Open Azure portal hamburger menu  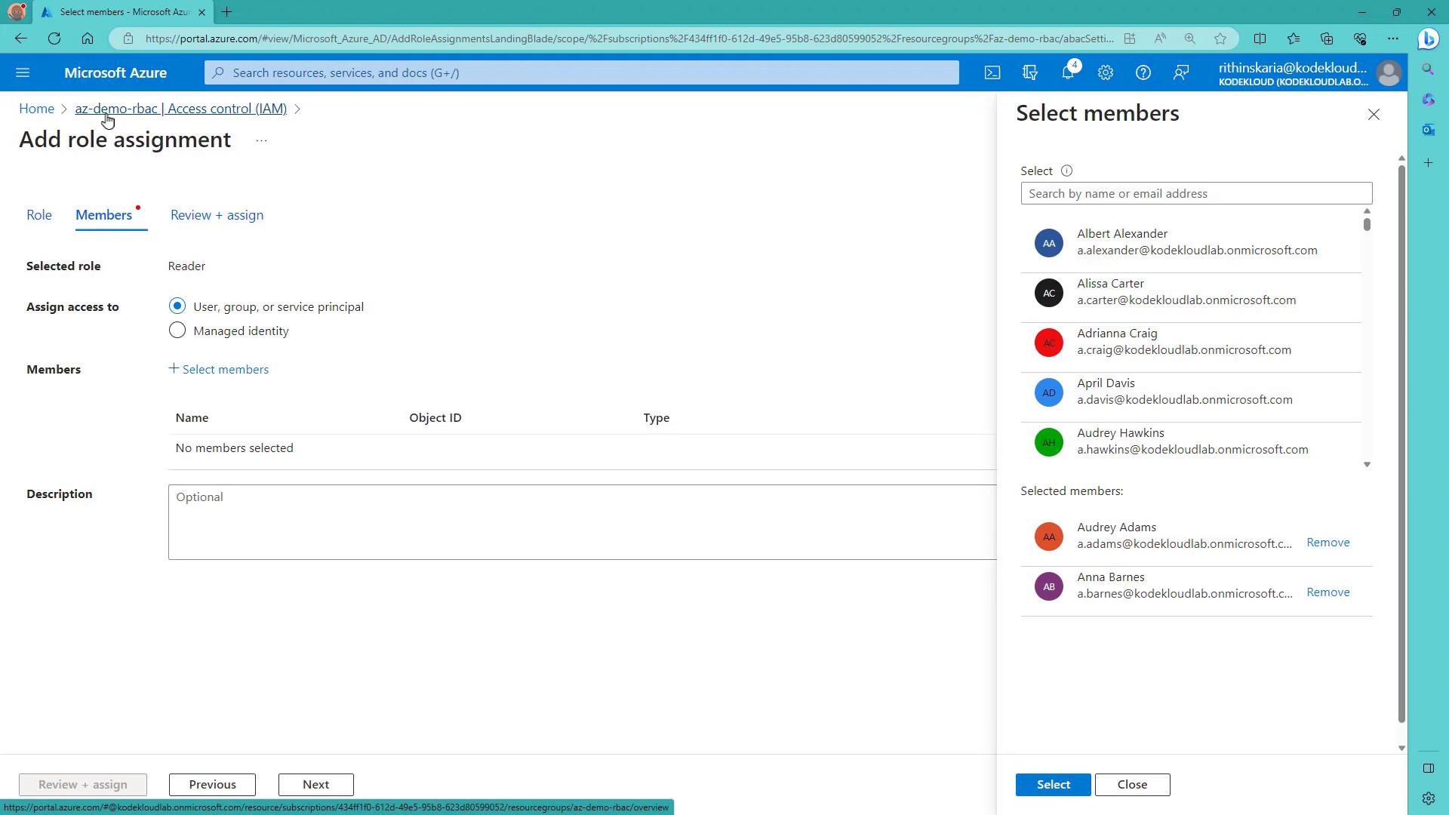click(23, 72)
